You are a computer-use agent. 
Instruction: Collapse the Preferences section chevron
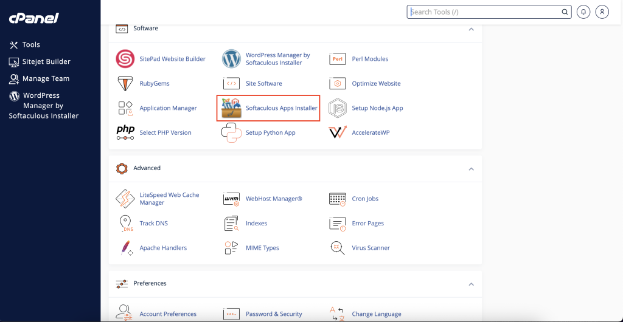coord(472,284)
